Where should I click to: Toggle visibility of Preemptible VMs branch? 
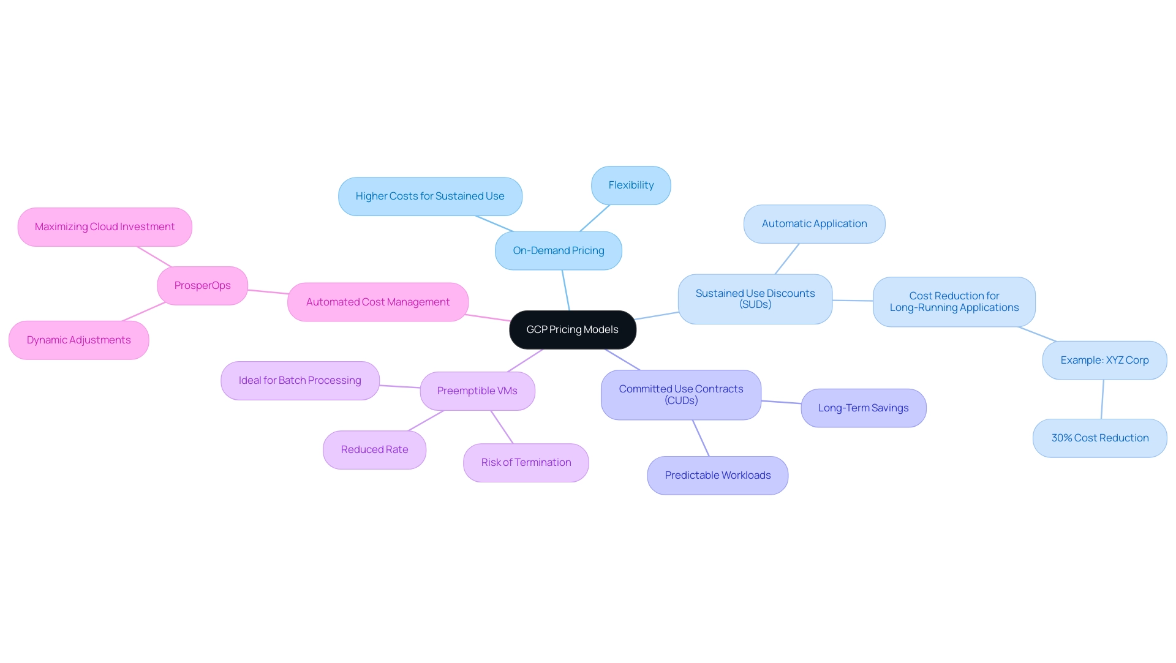477,390
